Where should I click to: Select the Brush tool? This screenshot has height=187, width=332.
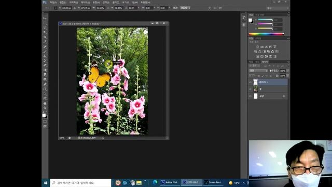pos(45,51)
